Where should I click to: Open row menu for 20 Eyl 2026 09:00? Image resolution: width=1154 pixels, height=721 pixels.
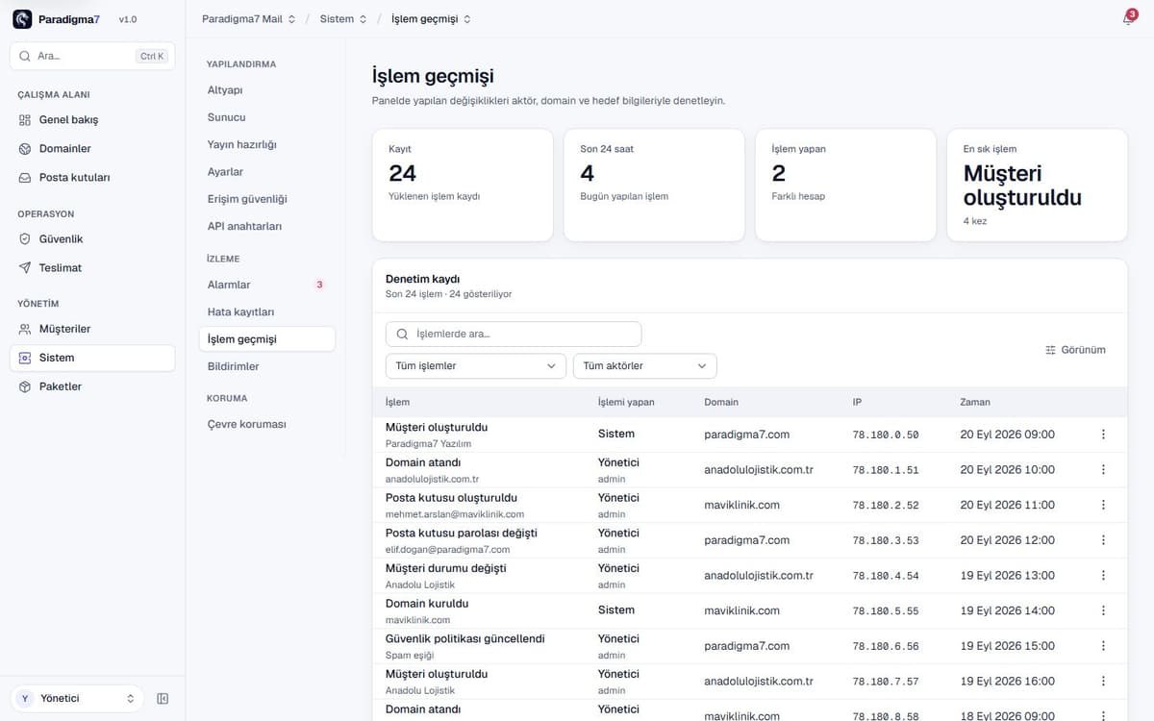coord(1103,435)
